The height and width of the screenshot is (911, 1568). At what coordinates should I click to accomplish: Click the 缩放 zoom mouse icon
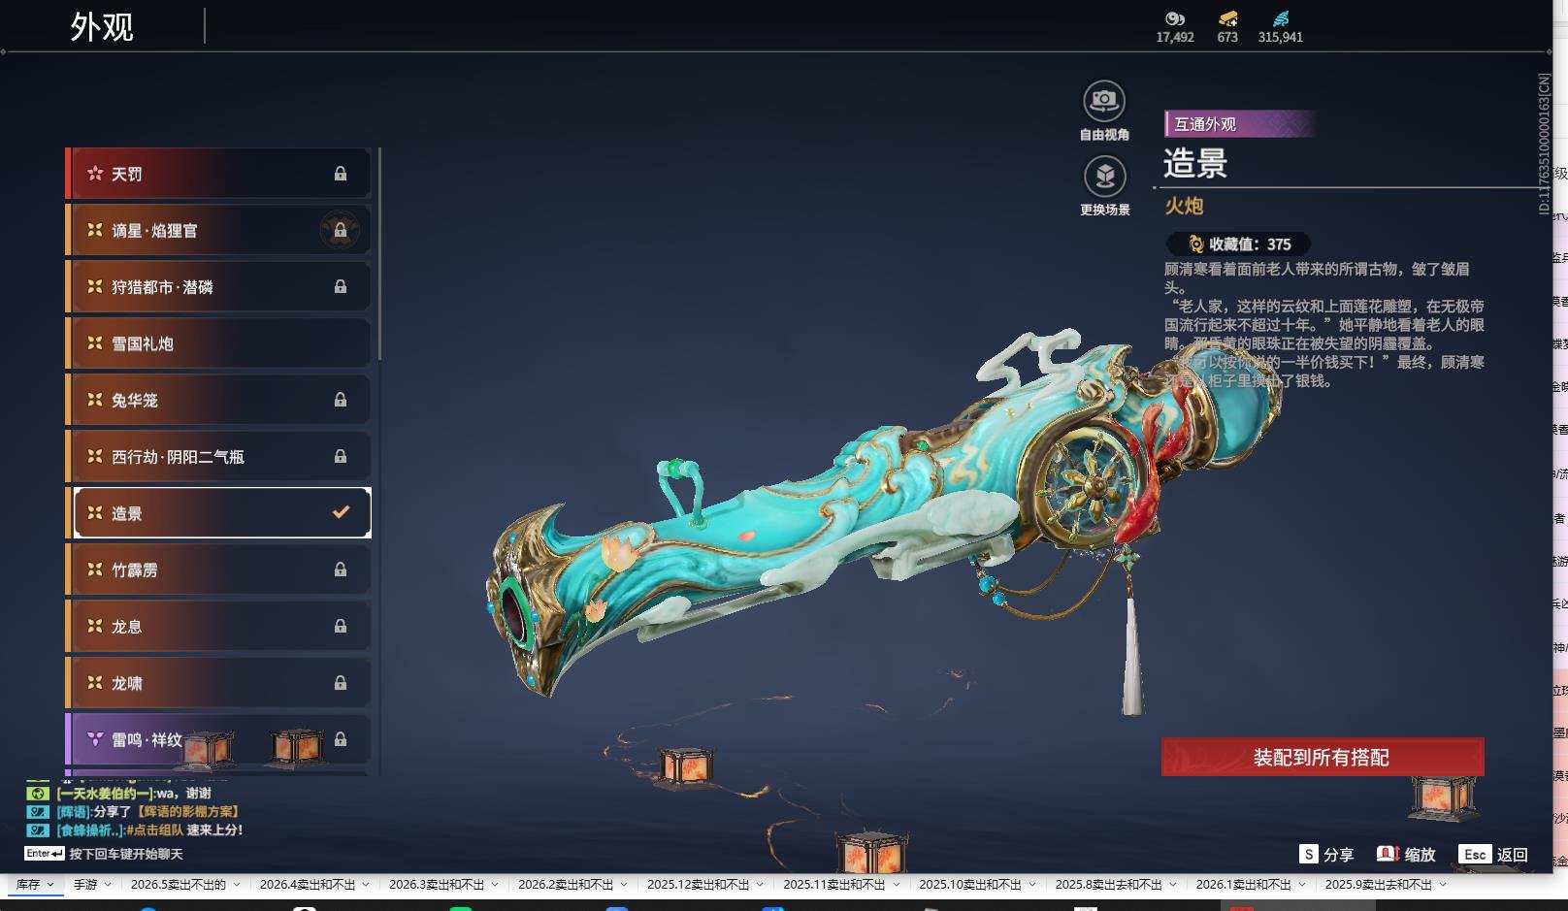[1388, 854]
